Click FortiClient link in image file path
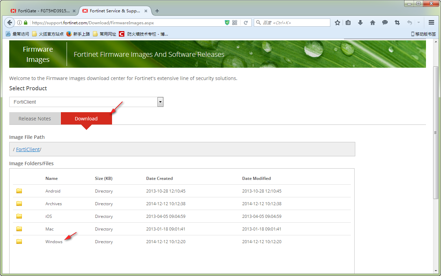The width and height of the screenshot is (441, 276). [28, 149]
